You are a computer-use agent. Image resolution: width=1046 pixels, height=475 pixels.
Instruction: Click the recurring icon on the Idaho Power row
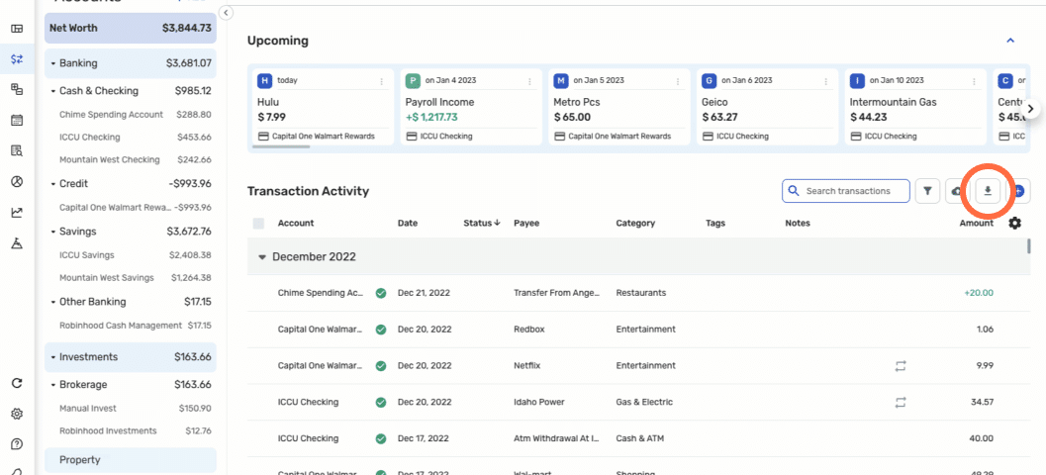(902, 403)
